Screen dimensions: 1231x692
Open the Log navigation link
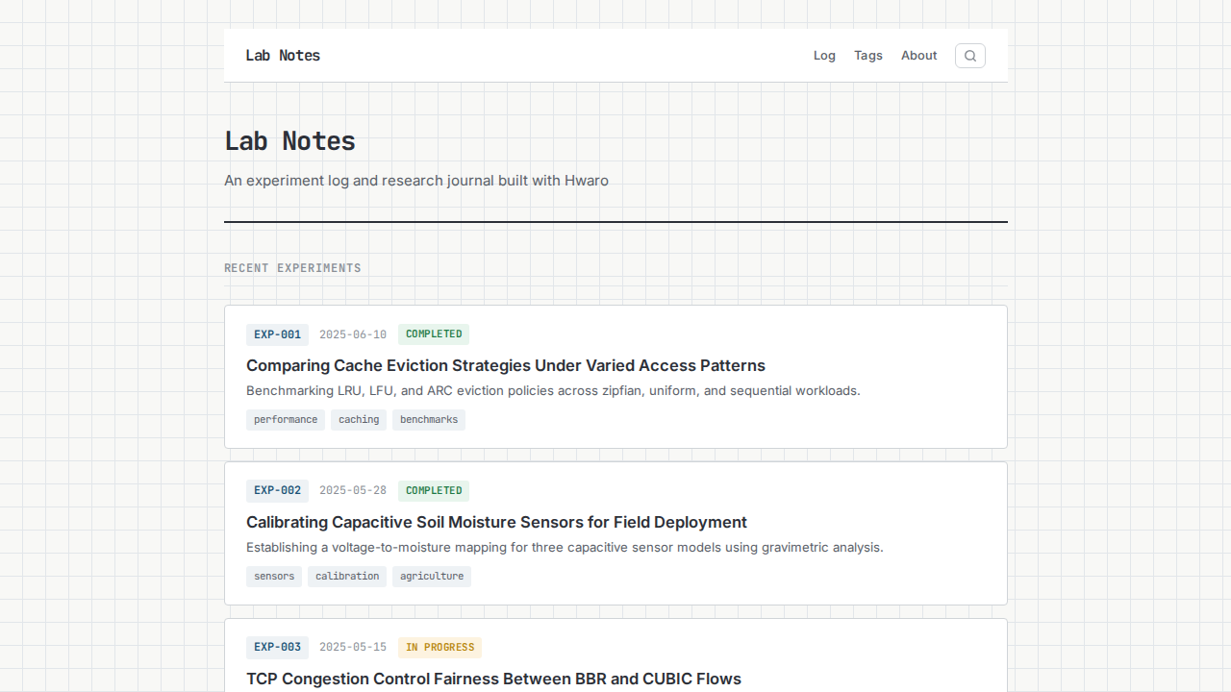(824, 56)
